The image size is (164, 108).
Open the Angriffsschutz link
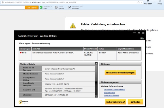point(109,92)
